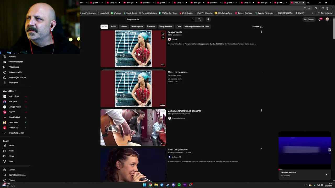This screenshot has width=335, height=188.
Task: Click the Les passants search field
Action: click(x=158, y=19)
